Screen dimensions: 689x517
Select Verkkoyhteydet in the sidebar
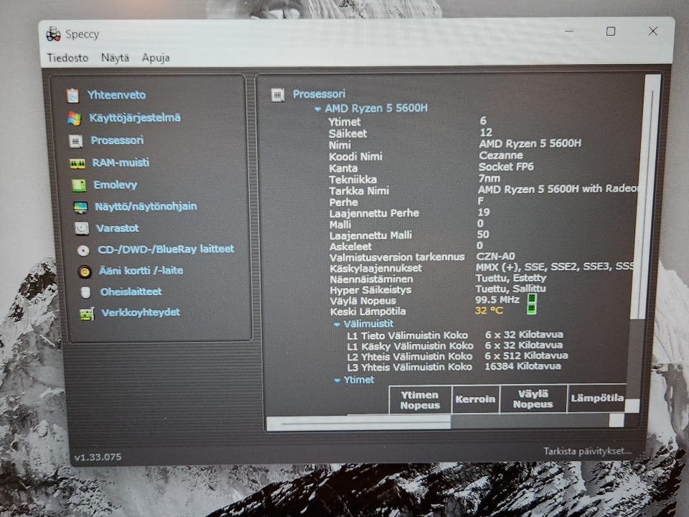[141, 312]
